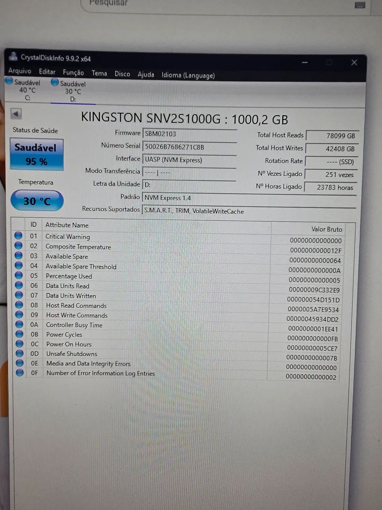
Task: Open the Função menu
Action: click(73, 73)
